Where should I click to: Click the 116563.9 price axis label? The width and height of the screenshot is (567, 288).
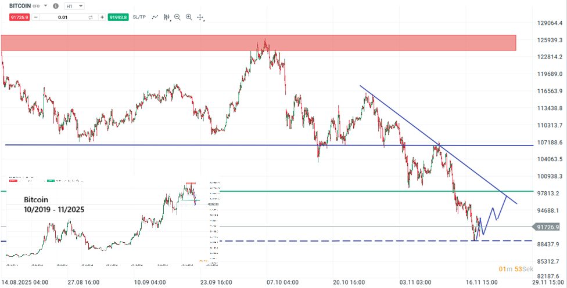[550, 91]
